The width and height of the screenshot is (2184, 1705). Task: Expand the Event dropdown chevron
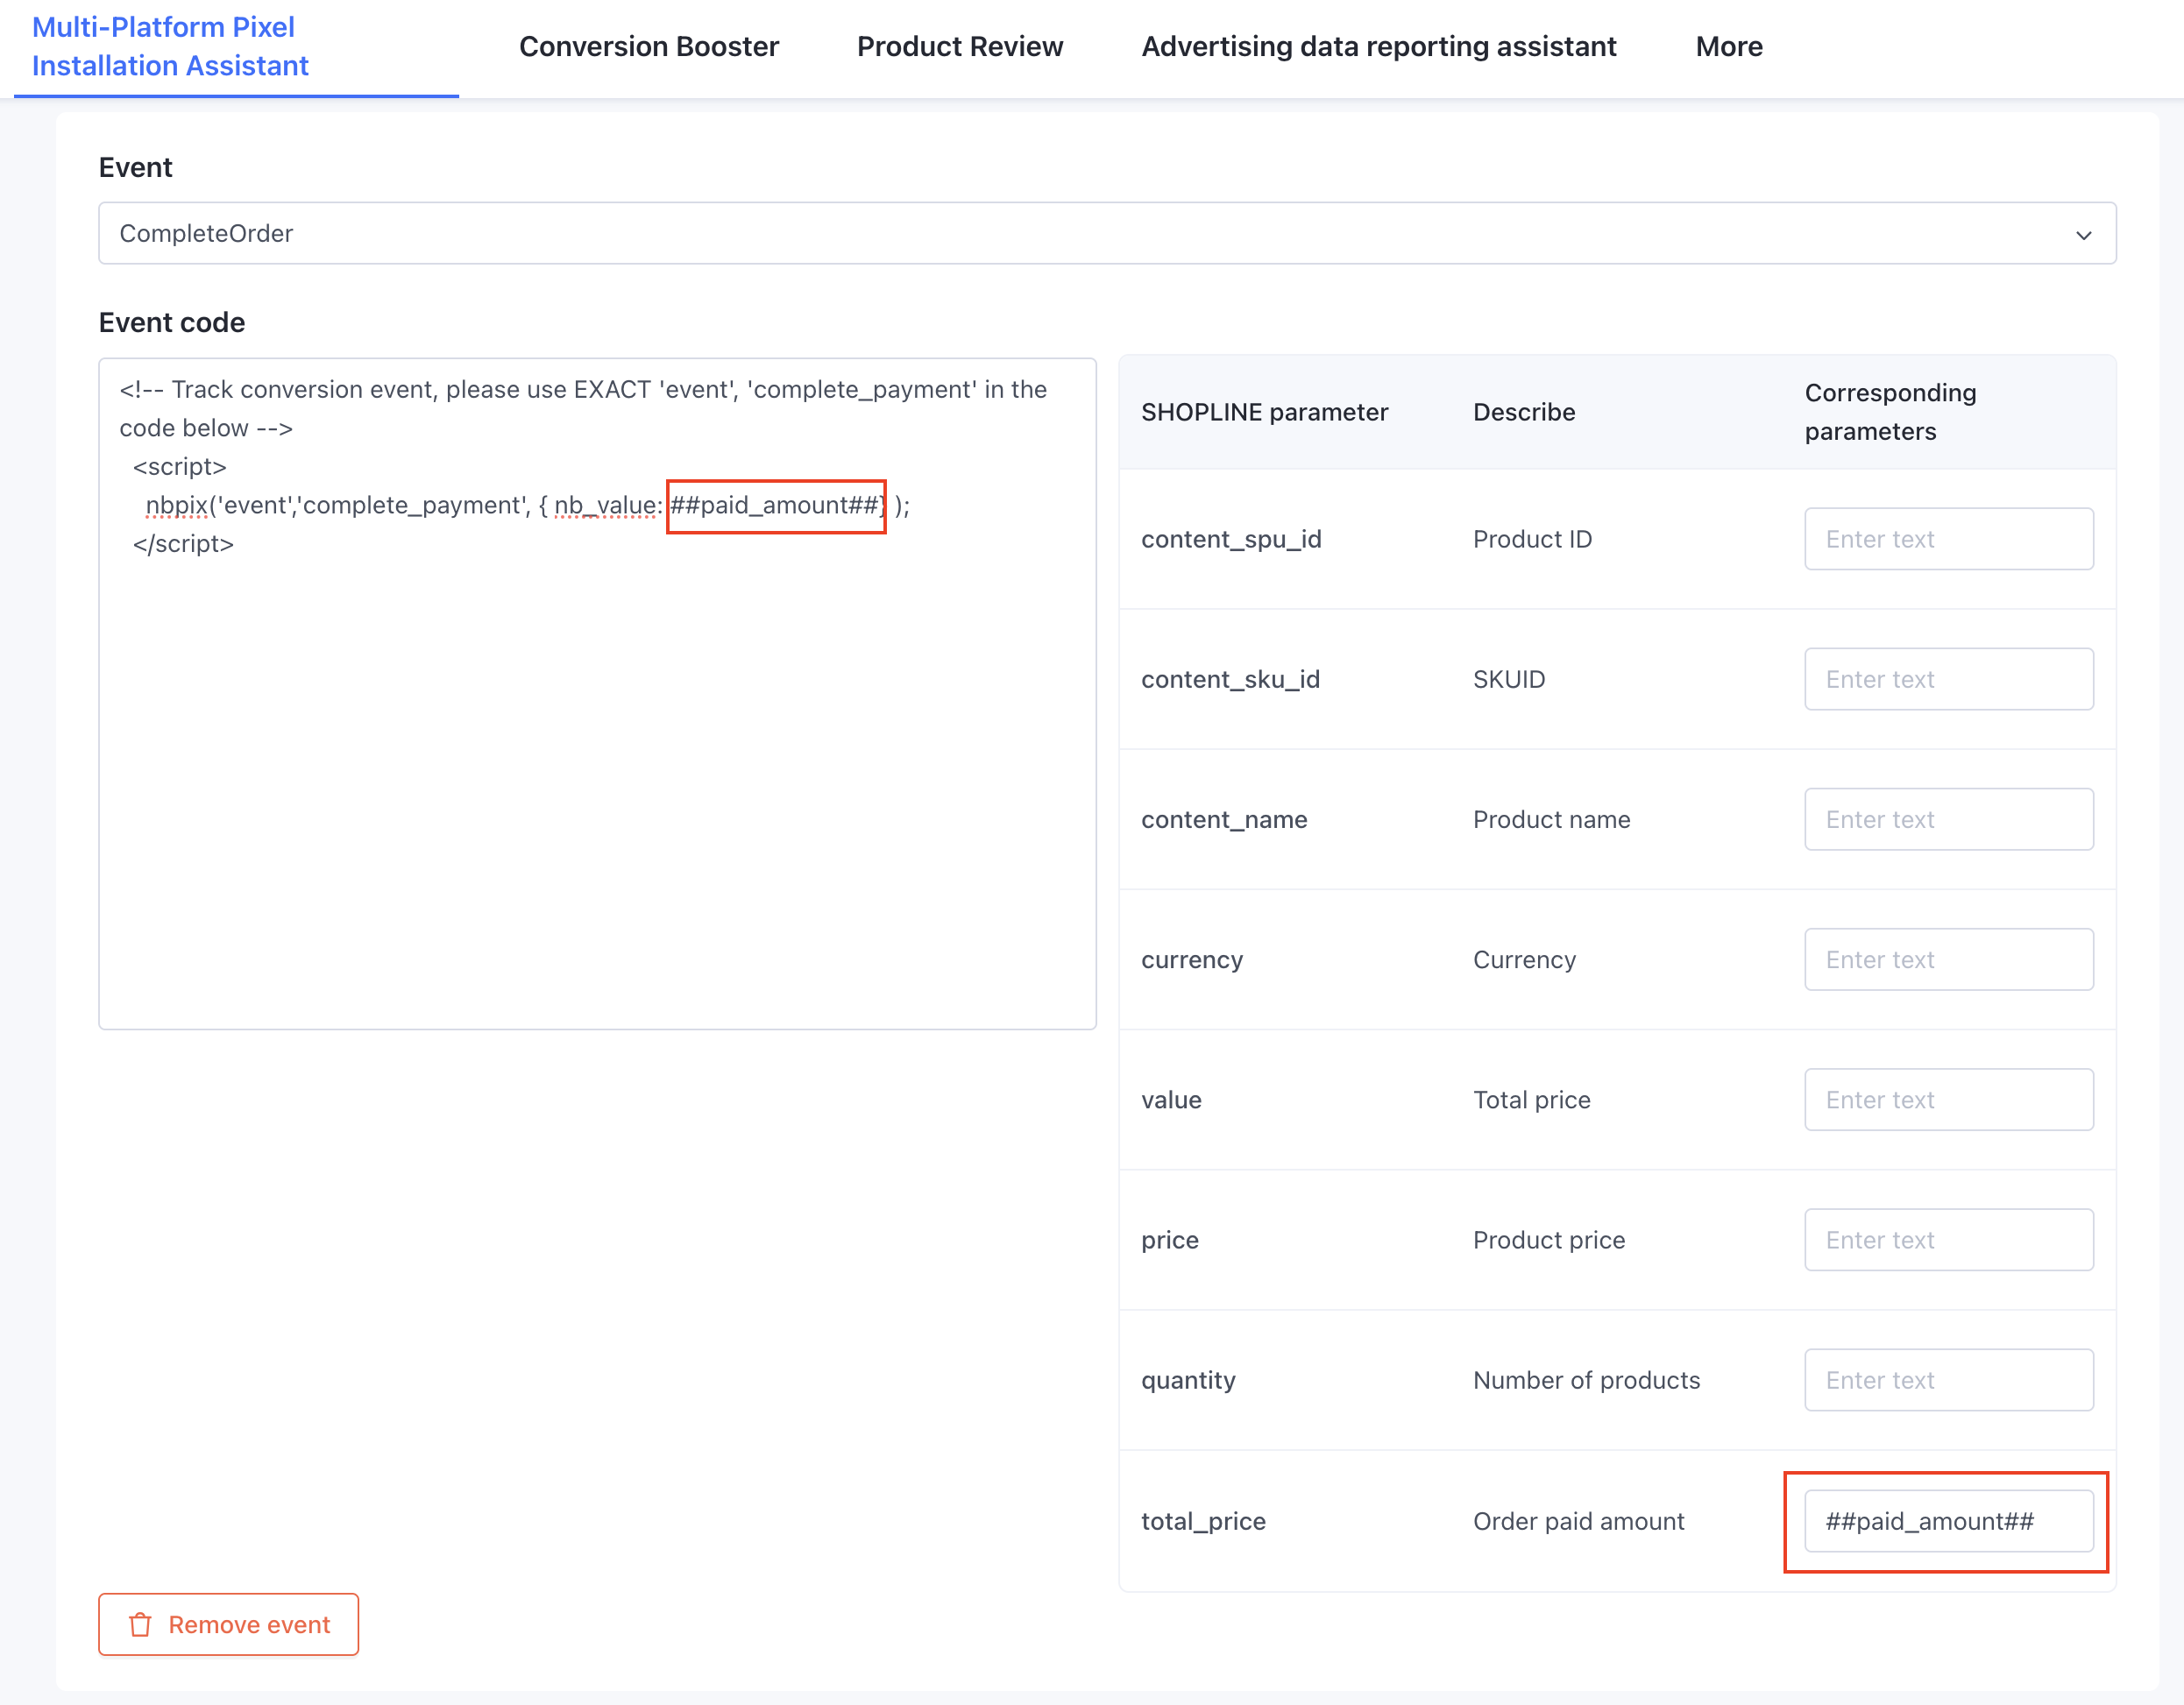pos(2083,235)
